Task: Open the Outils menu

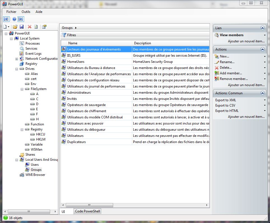Action: (26, 12)
